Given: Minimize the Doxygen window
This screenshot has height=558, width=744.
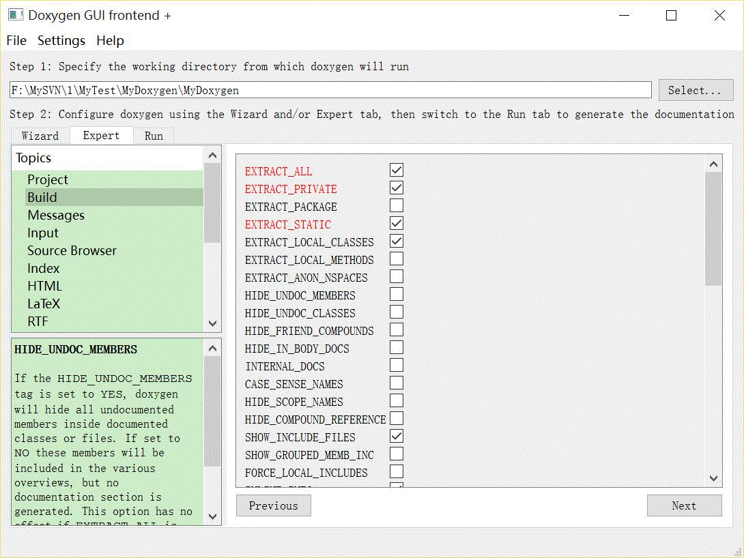Looking at the screenshot, I should pos(625,16).
